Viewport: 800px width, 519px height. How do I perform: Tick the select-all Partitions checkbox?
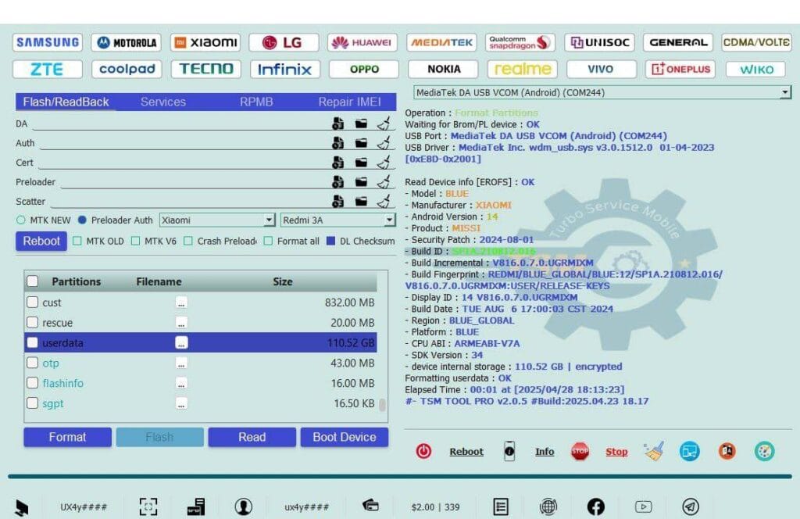click(32, 281)
